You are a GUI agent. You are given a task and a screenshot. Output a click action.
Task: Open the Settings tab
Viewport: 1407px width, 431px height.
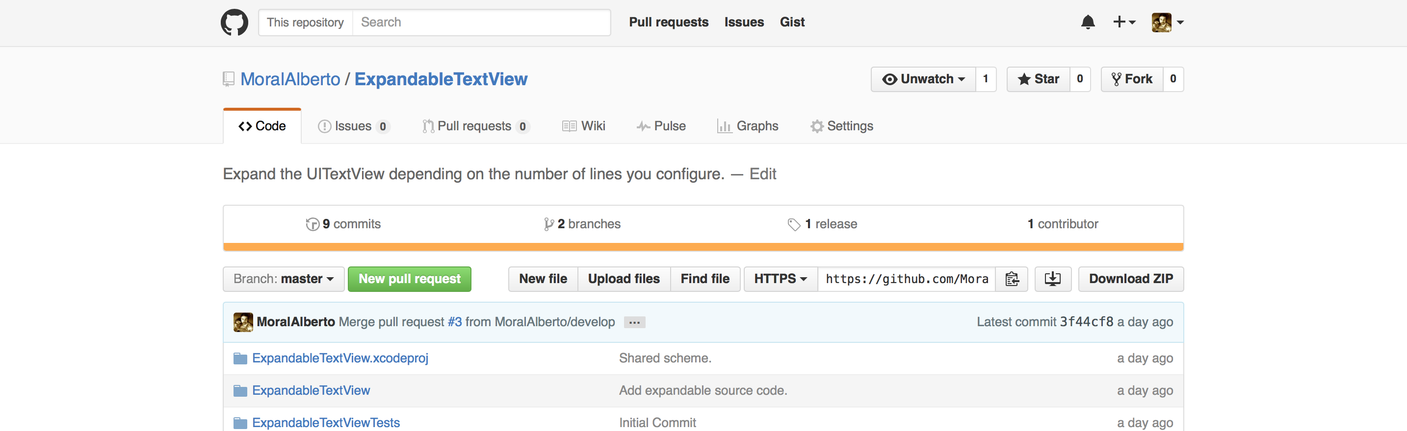(842, 126)
